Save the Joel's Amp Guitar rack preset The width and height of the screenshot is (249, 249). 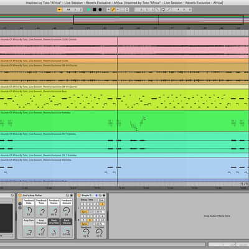click(72, 195)
